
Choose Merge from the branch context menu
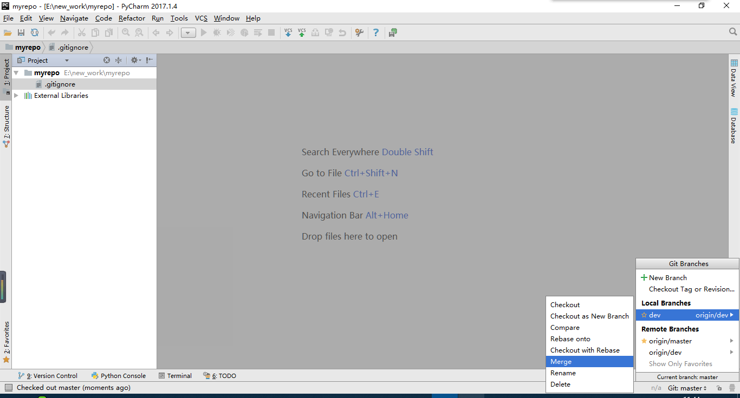(x=589, y=362)
